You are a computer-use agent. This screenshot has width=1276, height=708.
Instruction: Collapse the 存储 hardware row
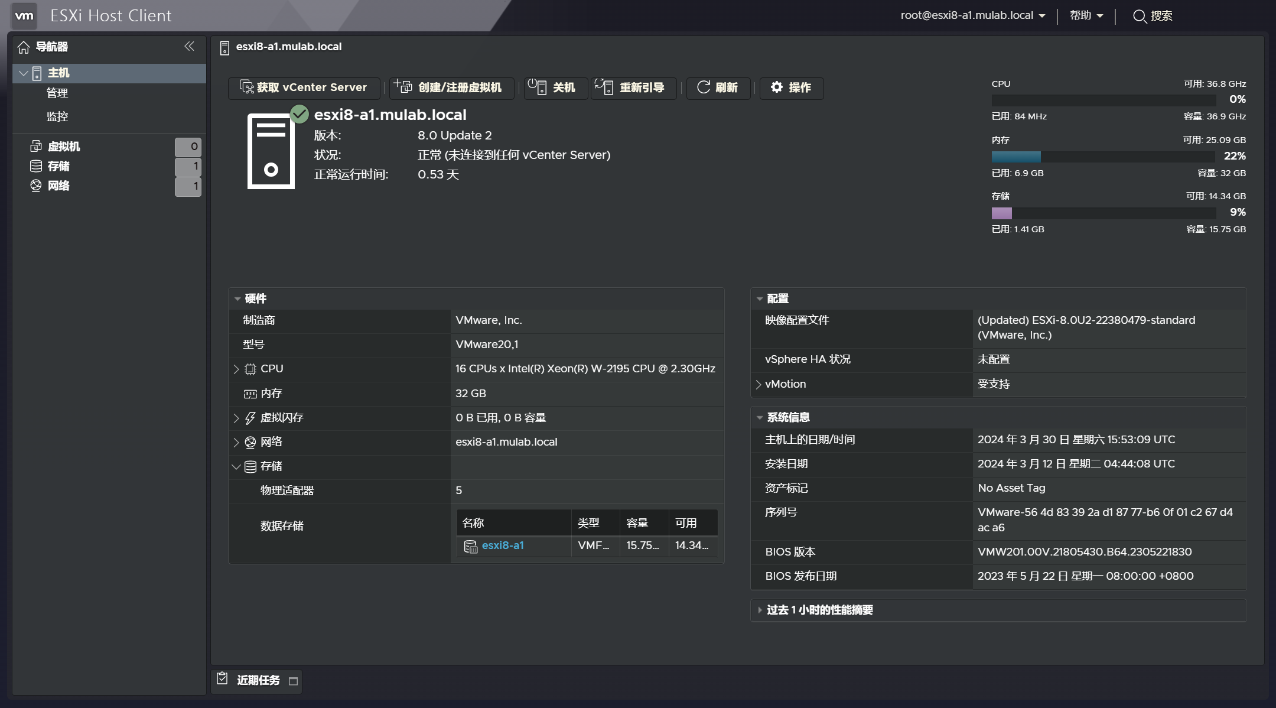pos(236,467)
